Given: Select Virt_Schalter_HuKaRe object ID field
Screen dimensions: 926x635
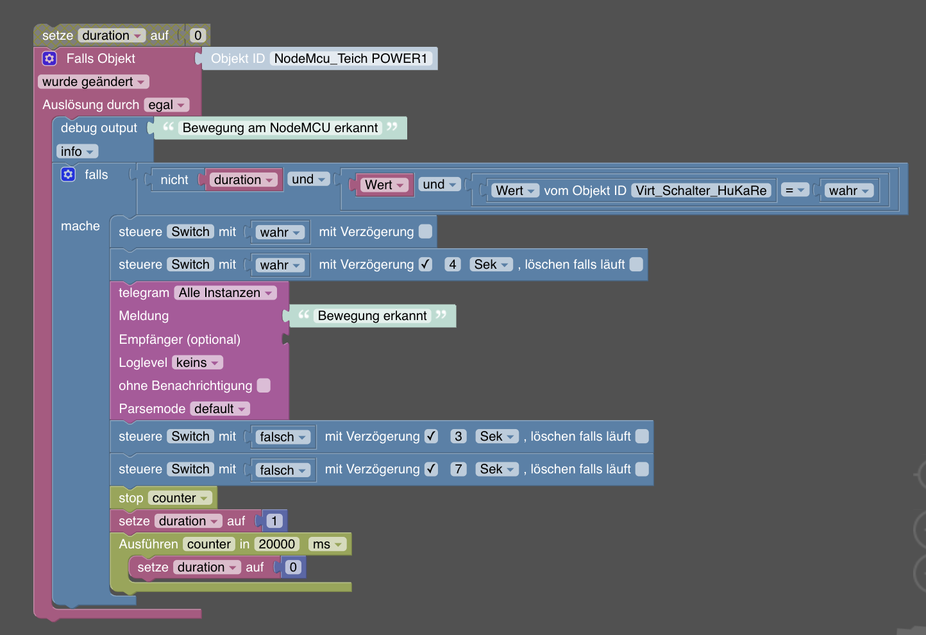Looking at the screenshot, I should pyautogui.click(x=702, y=190).
